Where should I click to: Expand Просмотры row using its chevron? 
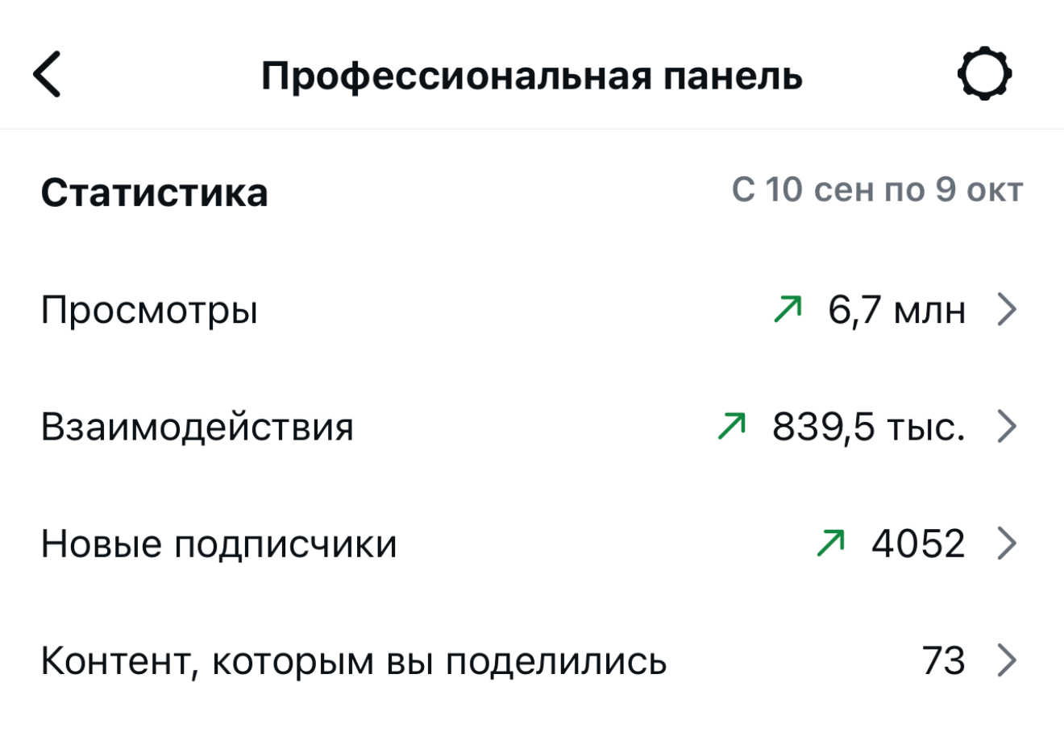pyautogui.click(x=1007, y=309)
